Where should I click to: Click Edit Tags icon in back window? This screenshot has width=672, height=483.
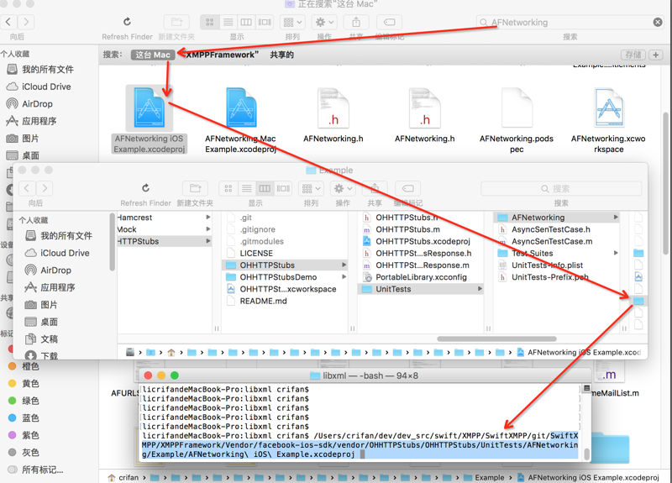389,22
